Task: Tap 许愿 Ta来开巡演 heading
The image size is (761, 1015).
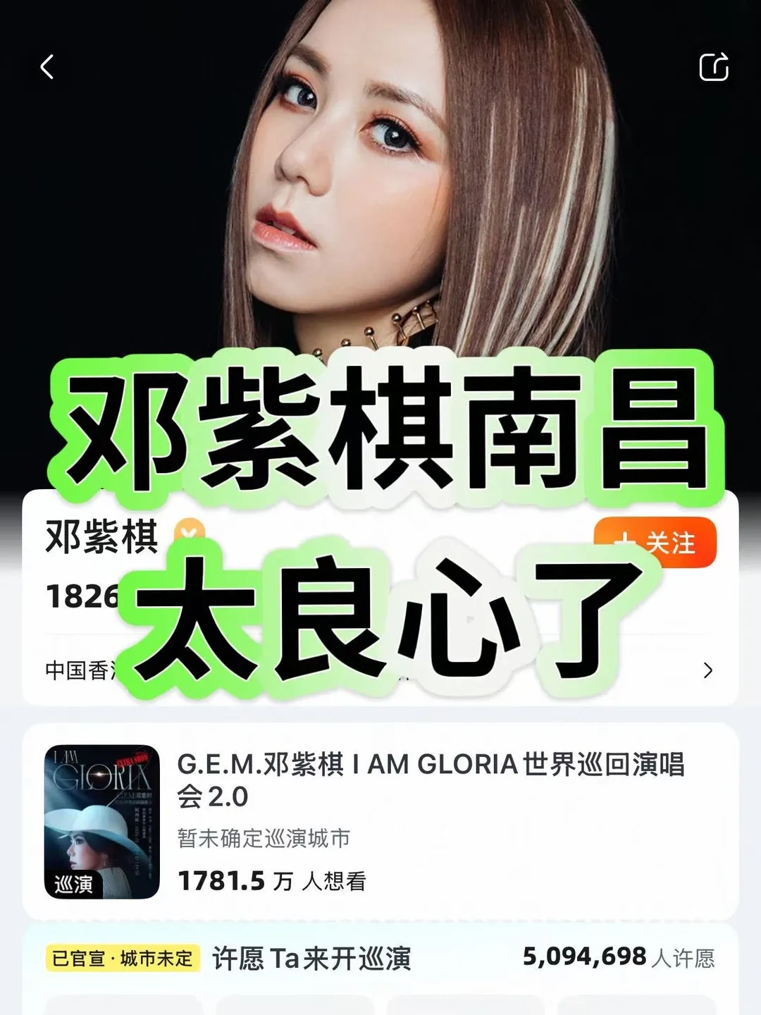Action: [311, 959]
